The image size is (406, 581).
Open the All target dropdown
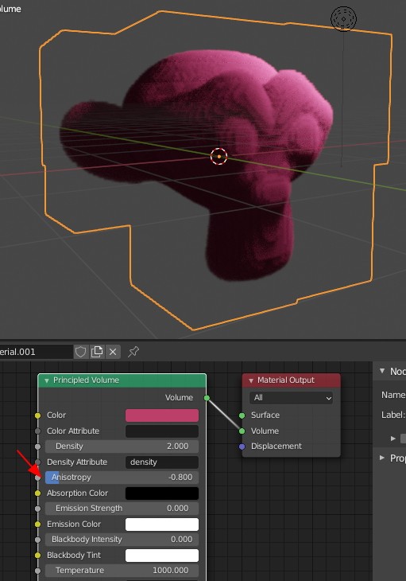pos(291,398)
